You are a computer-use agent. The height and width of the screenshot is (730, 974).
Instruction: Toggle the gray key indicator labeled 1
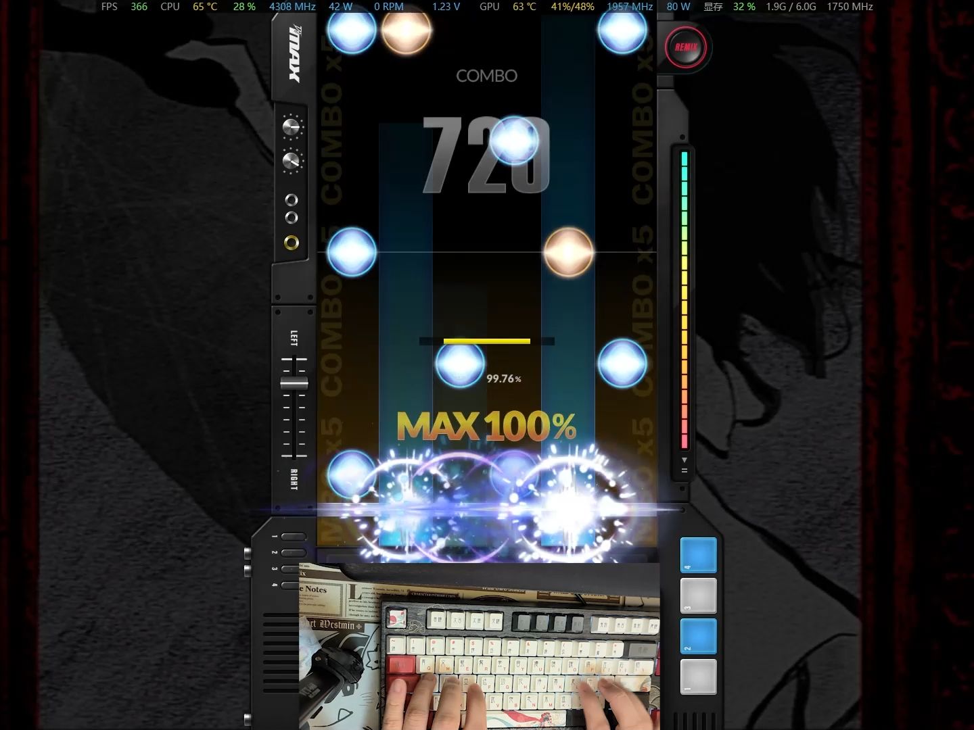click(x=698, y=677)
